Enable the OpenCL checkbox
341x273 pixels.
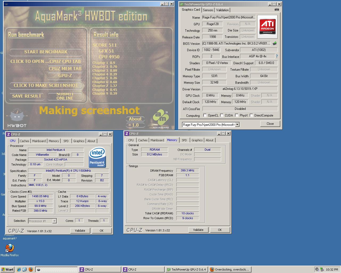(x=205, y=115)
